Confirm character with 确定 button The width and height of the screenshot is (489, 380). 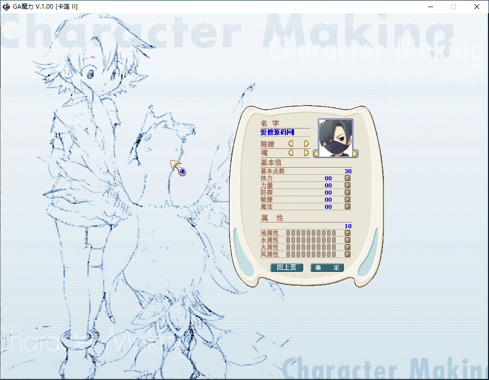(327, 268)
